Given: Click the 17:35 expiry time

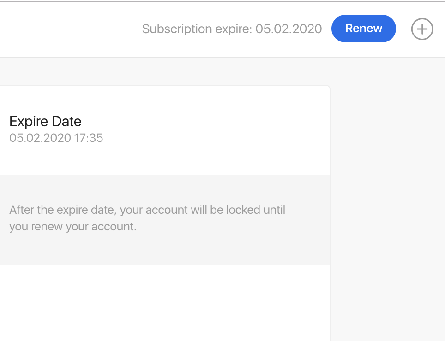Looking at the screenshot, I should click(89, 138).
